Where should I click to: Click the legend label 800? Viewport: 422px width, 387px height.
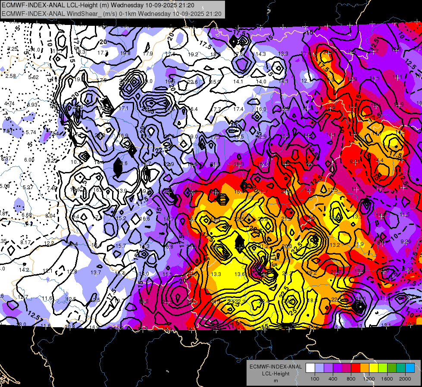click(x=351, y=379)
